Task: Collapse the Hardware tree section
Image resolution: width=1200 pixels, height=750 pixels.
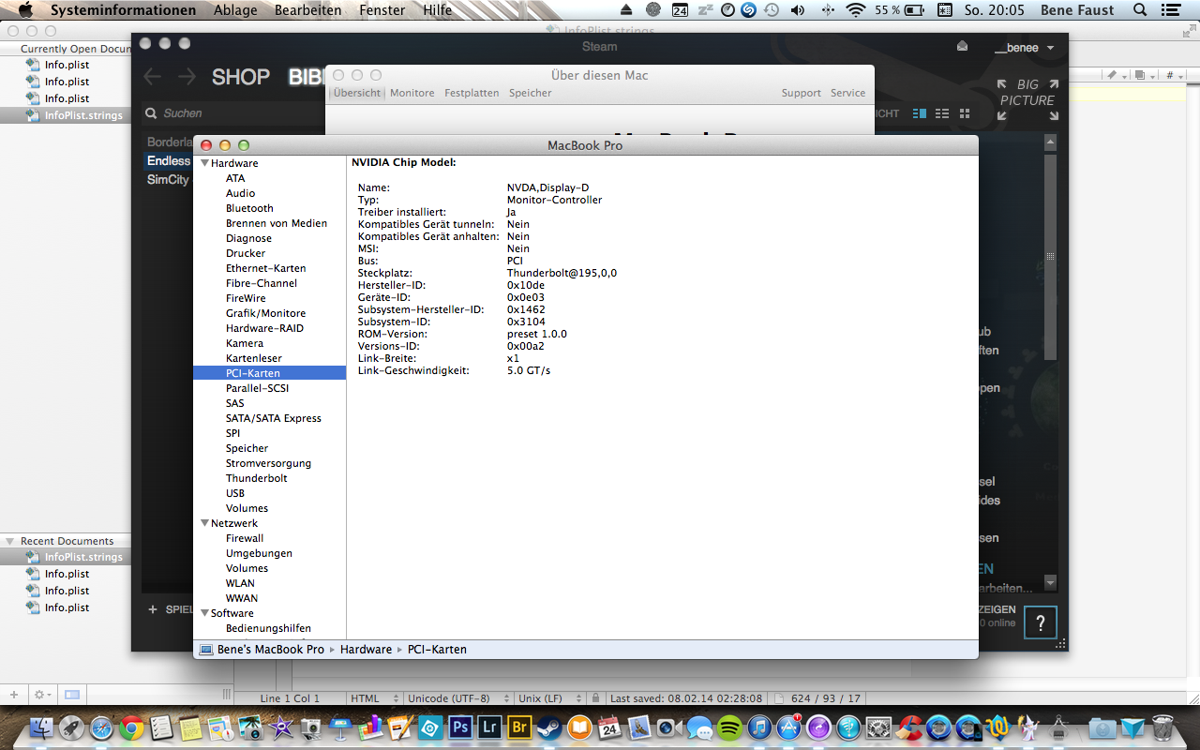Action: point(204,163)
